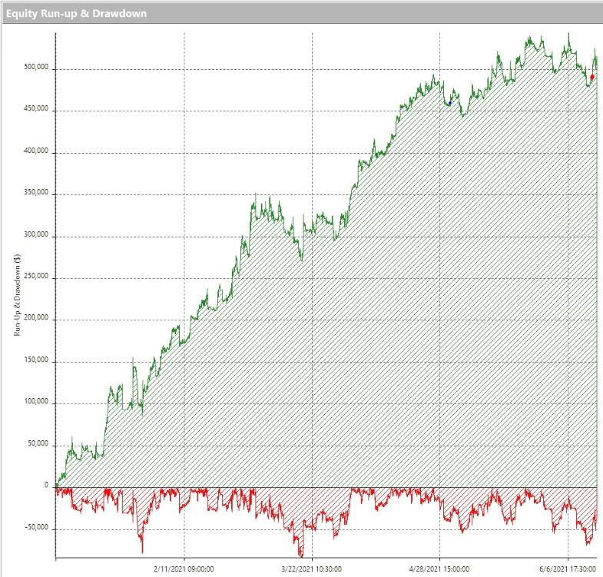This screenshot has height=577, width=603.
Task: Click the -50,000 y-axis label
Action: pyautogui.click(x=37, y=527)
